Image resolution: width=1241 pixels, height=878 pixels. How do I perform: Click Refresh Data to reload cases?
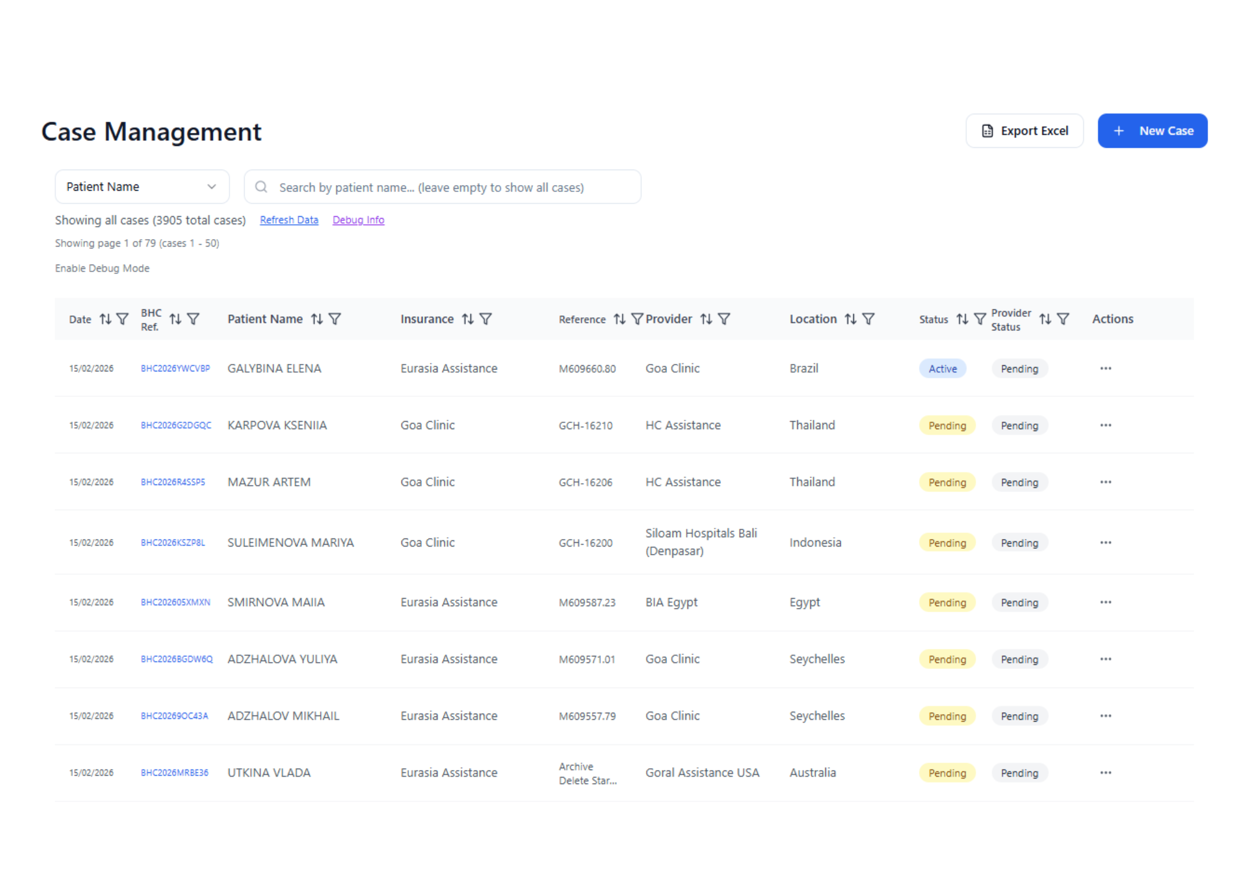point(289,219)
